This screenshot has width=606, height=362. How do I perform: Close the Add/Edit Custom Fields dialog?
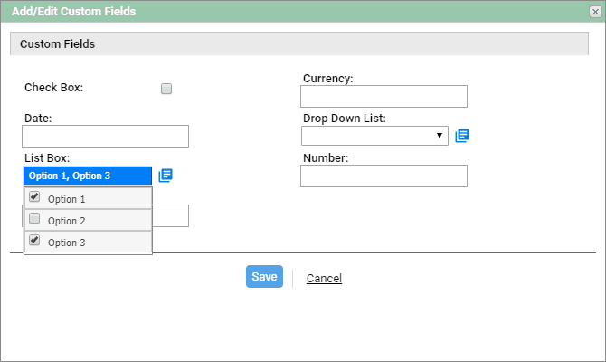[595, 12]
